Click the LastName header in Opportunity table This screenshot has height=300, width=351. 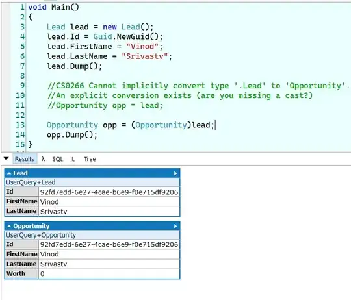pyautogui.click(x=22, y=264)
